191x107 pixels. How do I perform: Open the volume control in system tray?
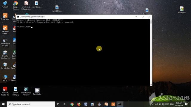tap(157, 104)
